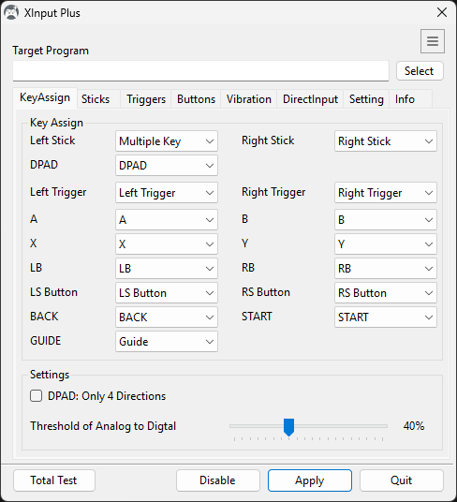Open the Left Trigger dropdown
This screenshot has height=502, width=457.
click(x=167, y=192)
